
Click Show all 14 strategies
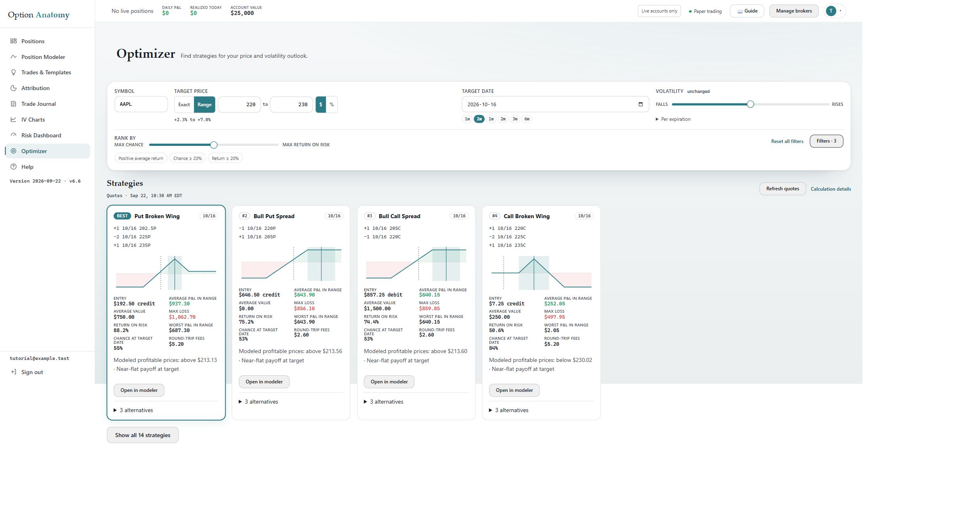pos(143,435)
